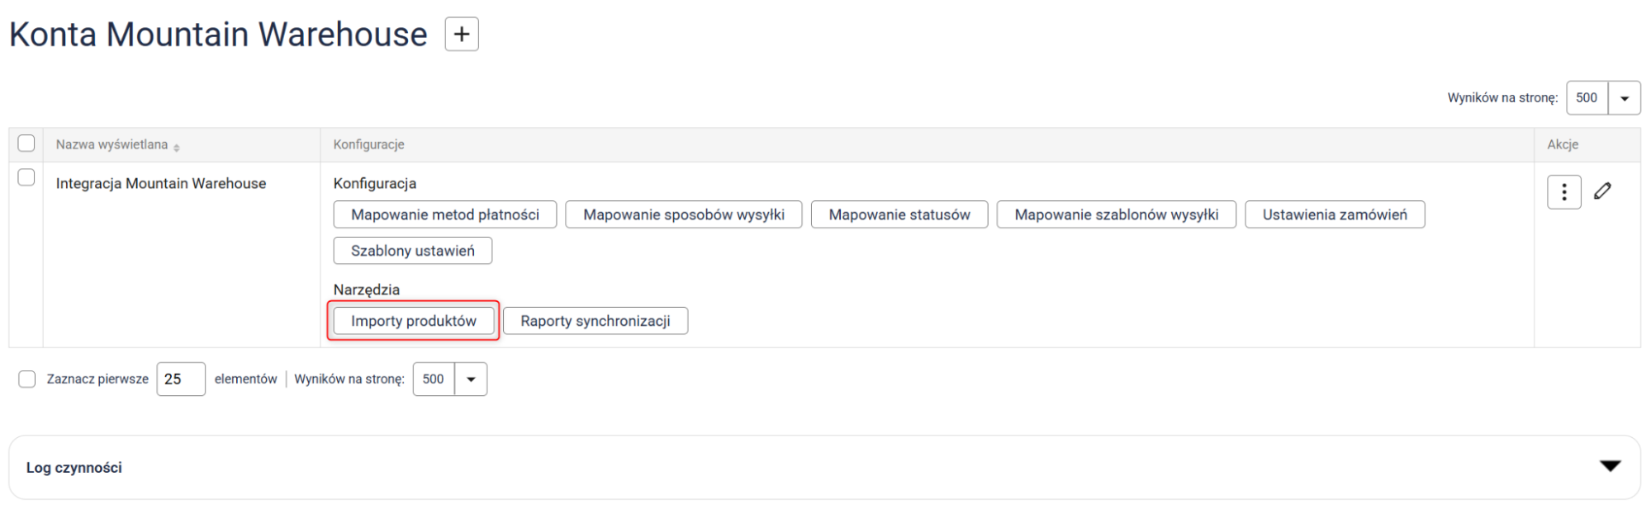
Task: Click Mapowanie statusów button
Action: pos(899,214)
